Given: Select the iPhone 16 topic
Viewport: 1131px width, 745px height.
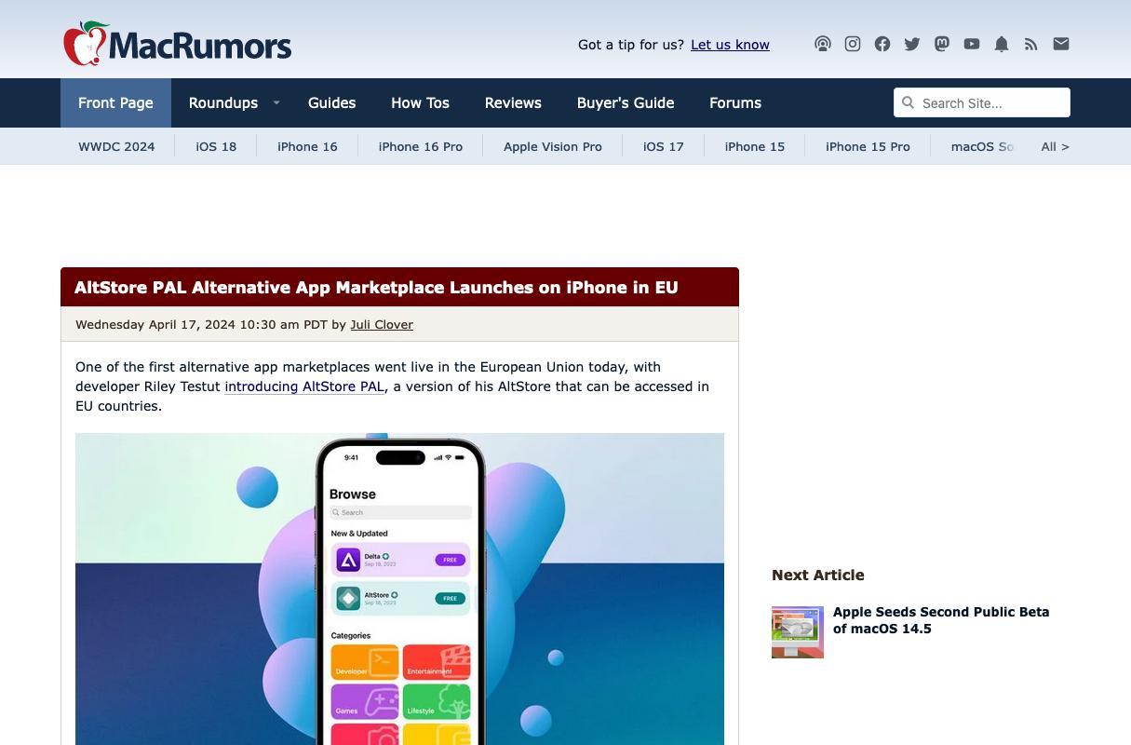Looking at the screenshot, I should point(307,146).
